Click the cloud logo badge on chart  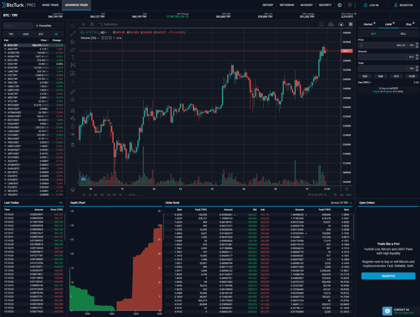pos(83,179)
